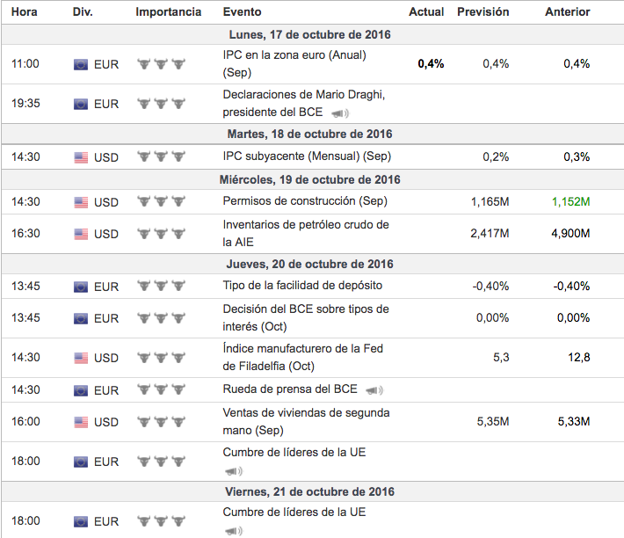Image resolution: width=624 pixels, height=538 pixels.
Task: Click the green 1,152M Anterior value
Action: (570, 201)
